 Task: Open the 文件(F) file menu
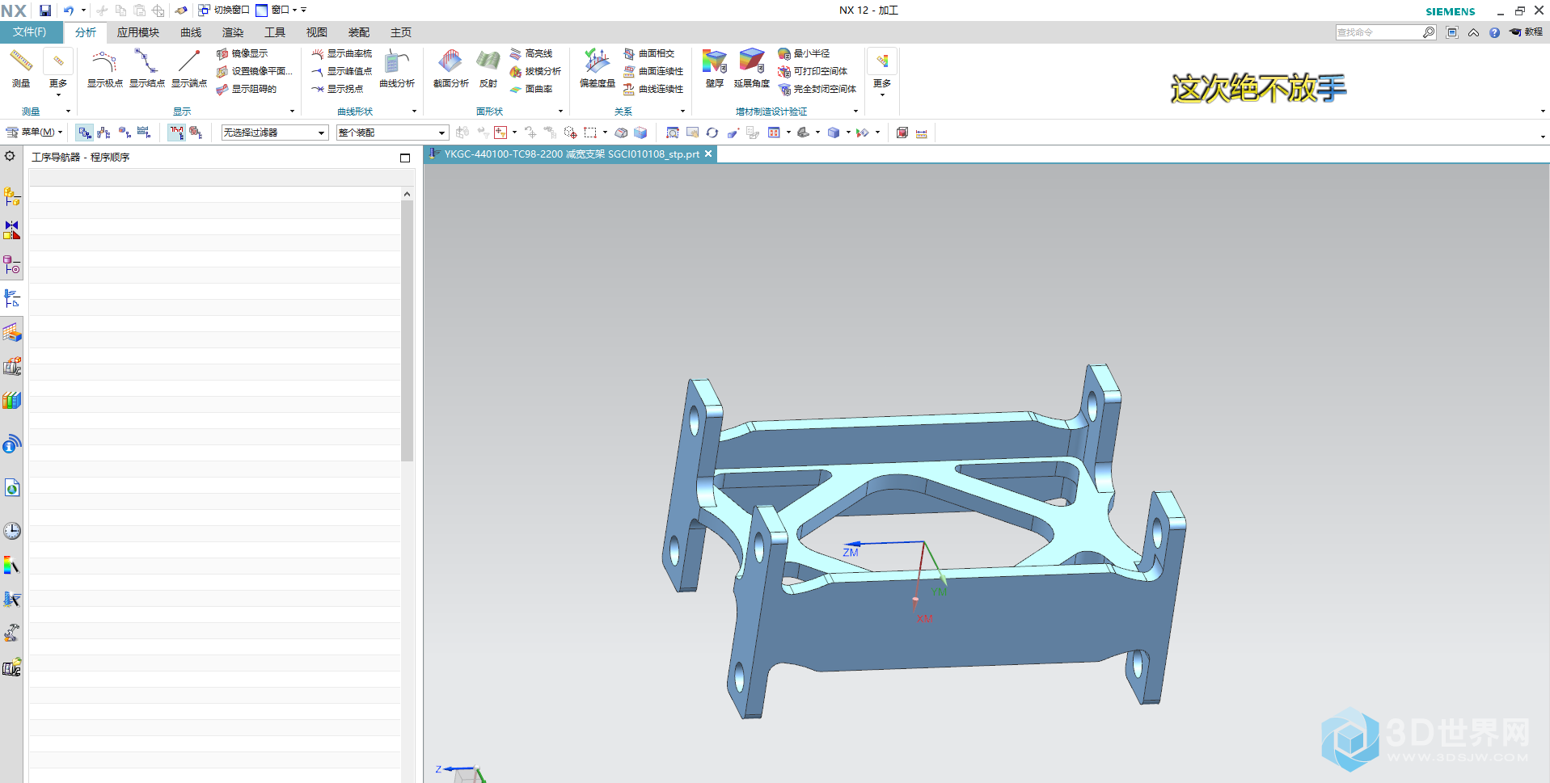(30, 32)
